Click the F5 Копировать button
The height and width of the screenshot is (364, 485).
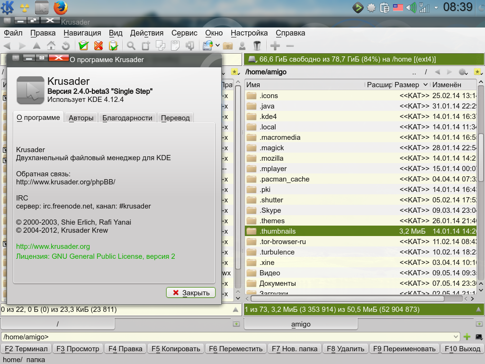[176, 349]
